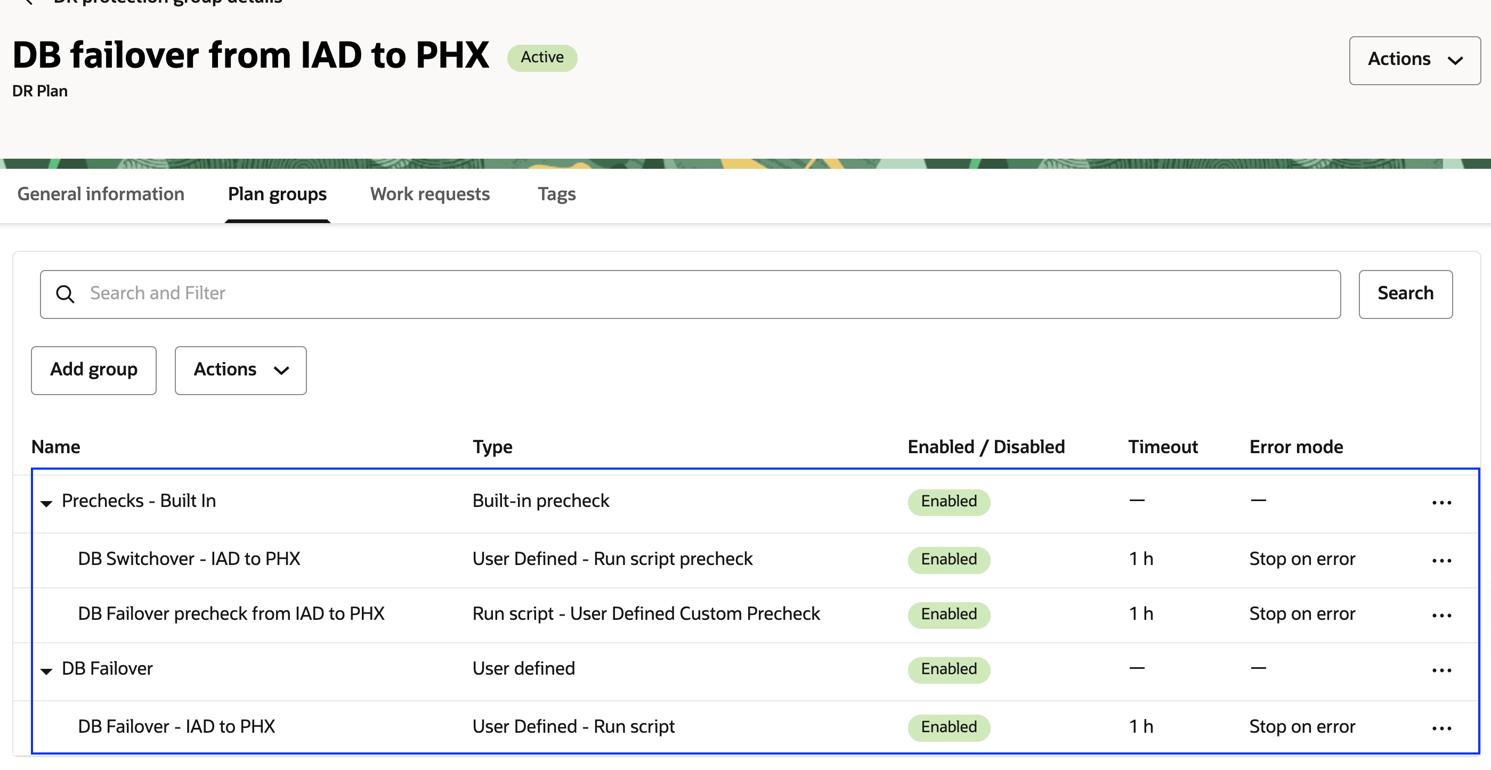Switch to the Work requests tab
The image size is (1491, 770).
coord(430,194)
